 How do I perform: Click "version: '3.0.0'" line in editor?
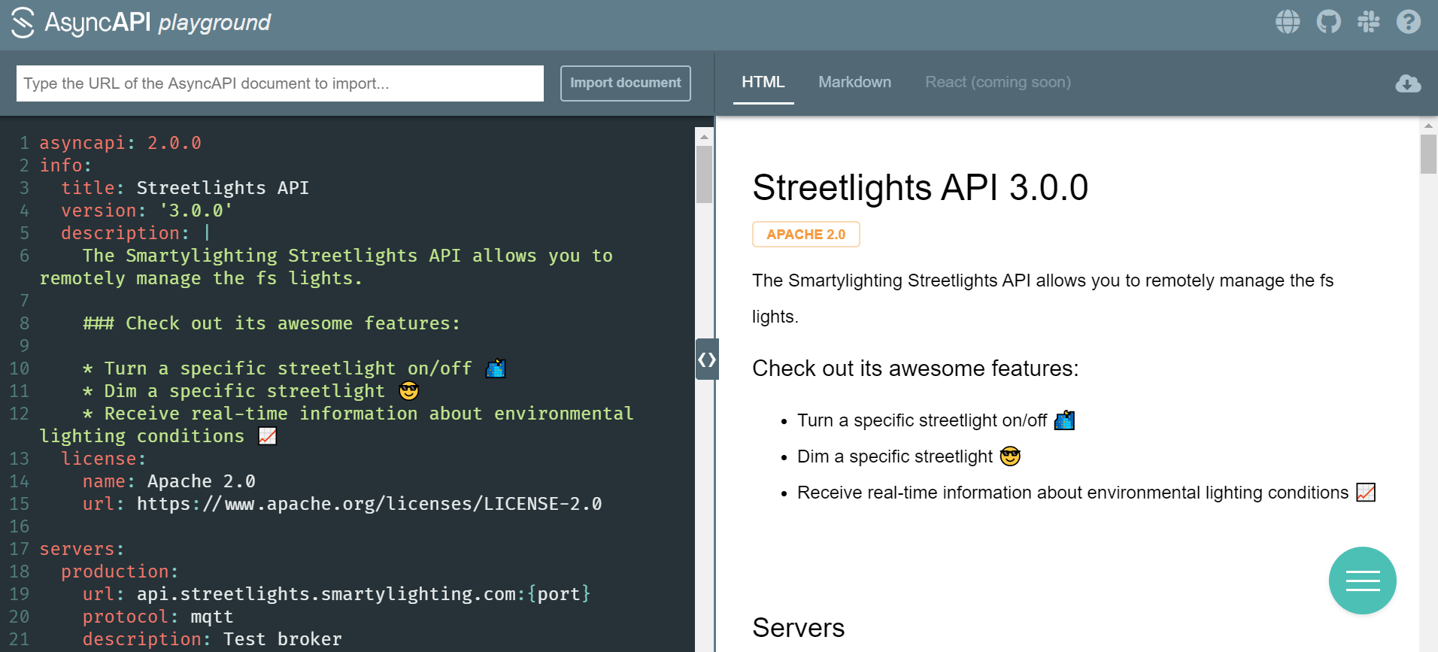click(x=147, y=211)
